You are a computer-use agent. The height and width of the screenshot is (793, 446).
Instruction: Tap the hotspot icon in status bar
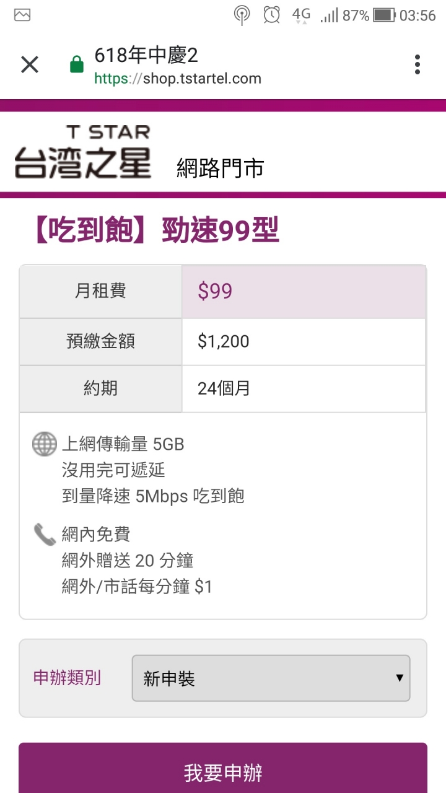[x=242, y=15]
